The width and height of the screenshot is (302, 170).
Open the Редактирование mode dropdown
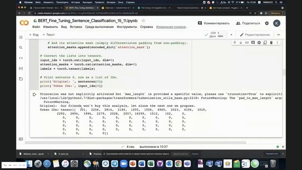255,34
